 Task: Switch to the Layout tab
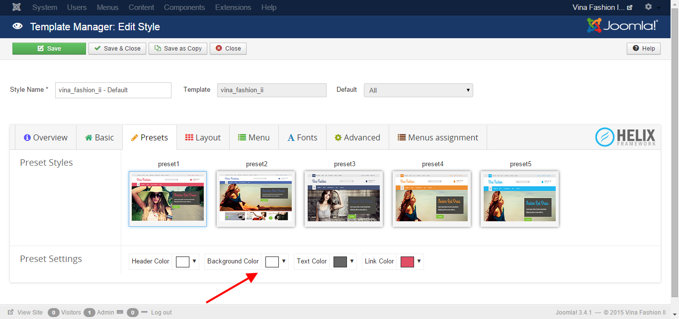click(x=203, y=137)
